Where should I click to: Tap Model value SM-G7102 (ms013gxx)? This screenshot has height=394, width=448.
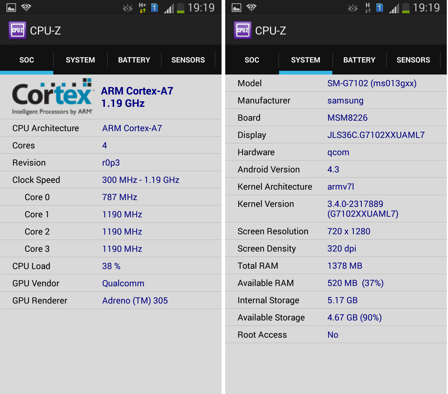(x=372, y=83)
